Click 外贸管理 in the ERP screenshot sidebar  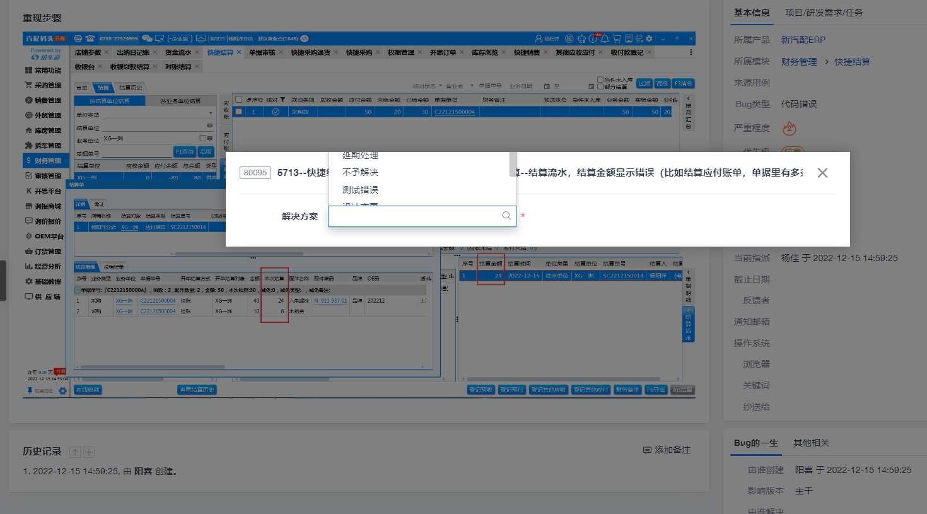click(44, 115)
